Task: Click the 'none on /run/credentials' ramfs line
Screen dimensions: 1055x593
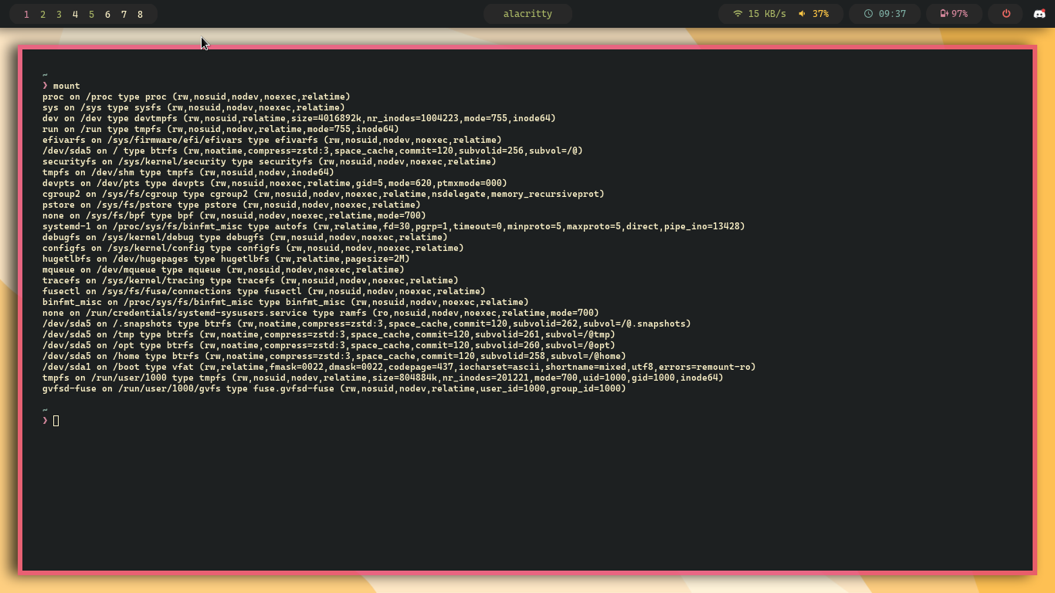Action: 321,313
